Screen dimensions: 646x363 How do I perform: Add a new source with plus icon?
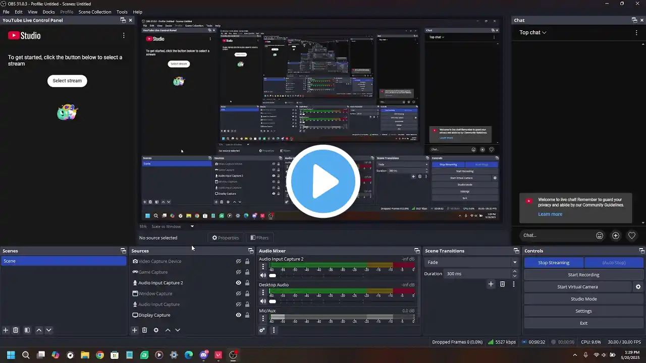134,330
